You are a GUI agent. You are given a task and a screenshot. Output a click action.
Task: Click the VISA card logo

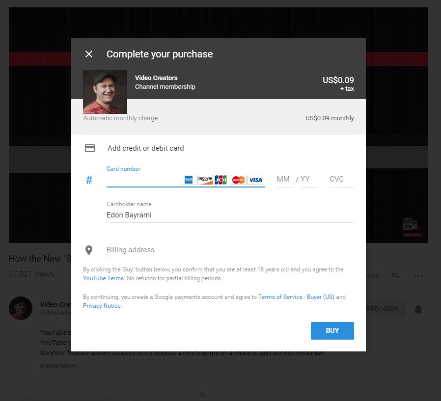point(255,180)
